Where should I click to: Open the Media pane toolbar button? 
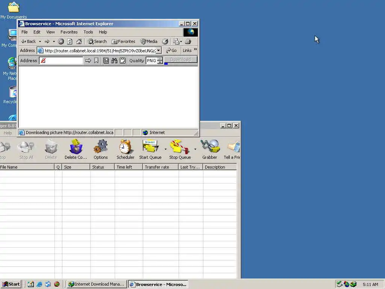click(x=149, y=41)
